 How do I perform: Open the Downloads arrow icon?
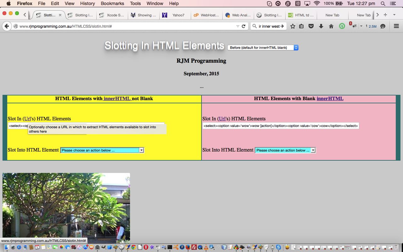[x=321, y=26]
